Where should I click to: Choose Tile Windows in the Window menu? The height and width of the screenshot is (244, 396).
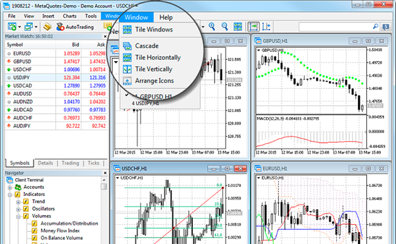[x=153, y=30]
